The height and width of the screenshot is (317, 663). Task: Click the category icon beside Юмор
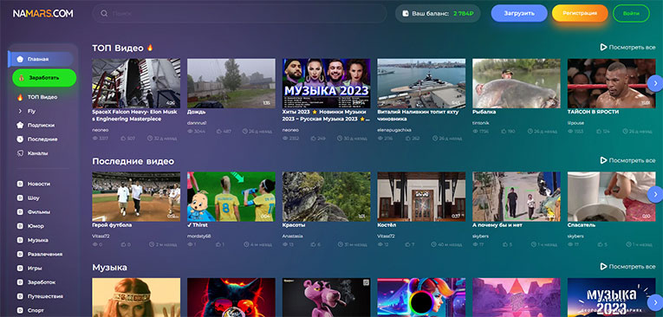(x=20, y=226)
